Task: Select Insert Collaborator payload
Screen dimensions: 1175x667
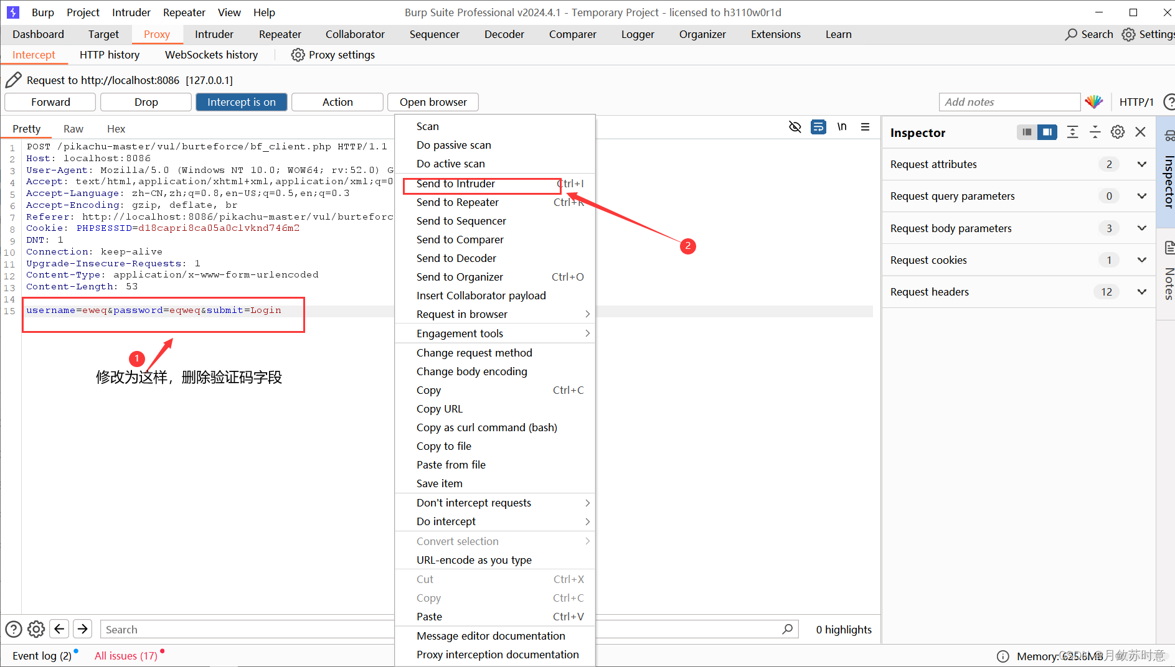Action: (x=495, y=296)
